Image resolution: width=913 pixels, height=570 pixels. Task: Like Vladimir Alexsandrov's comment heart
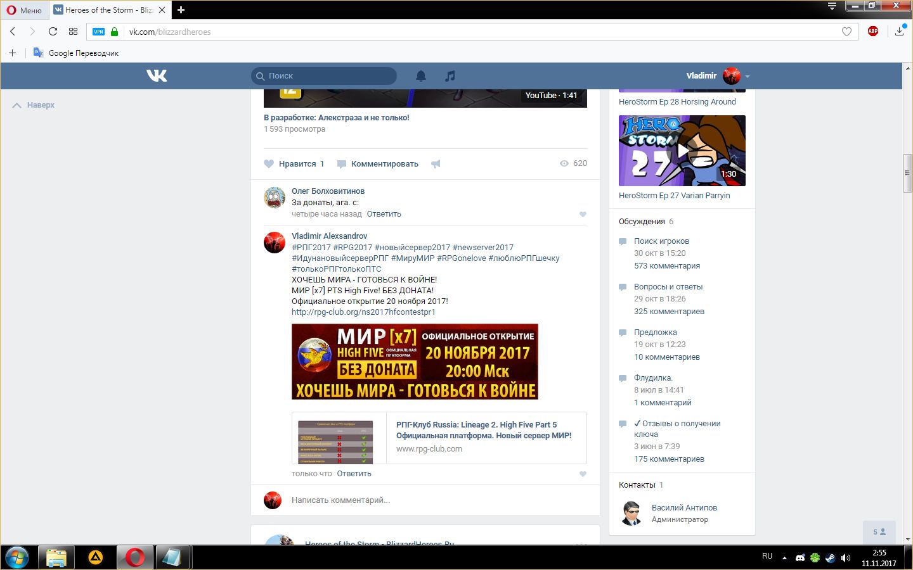click(x=583, y=474)
